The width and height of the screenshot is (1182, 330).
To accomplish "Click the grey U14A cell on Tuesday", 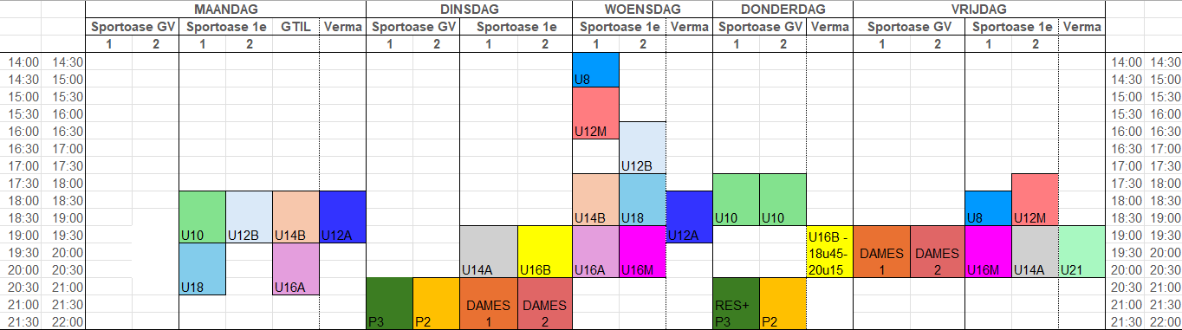I will [488, 252].
